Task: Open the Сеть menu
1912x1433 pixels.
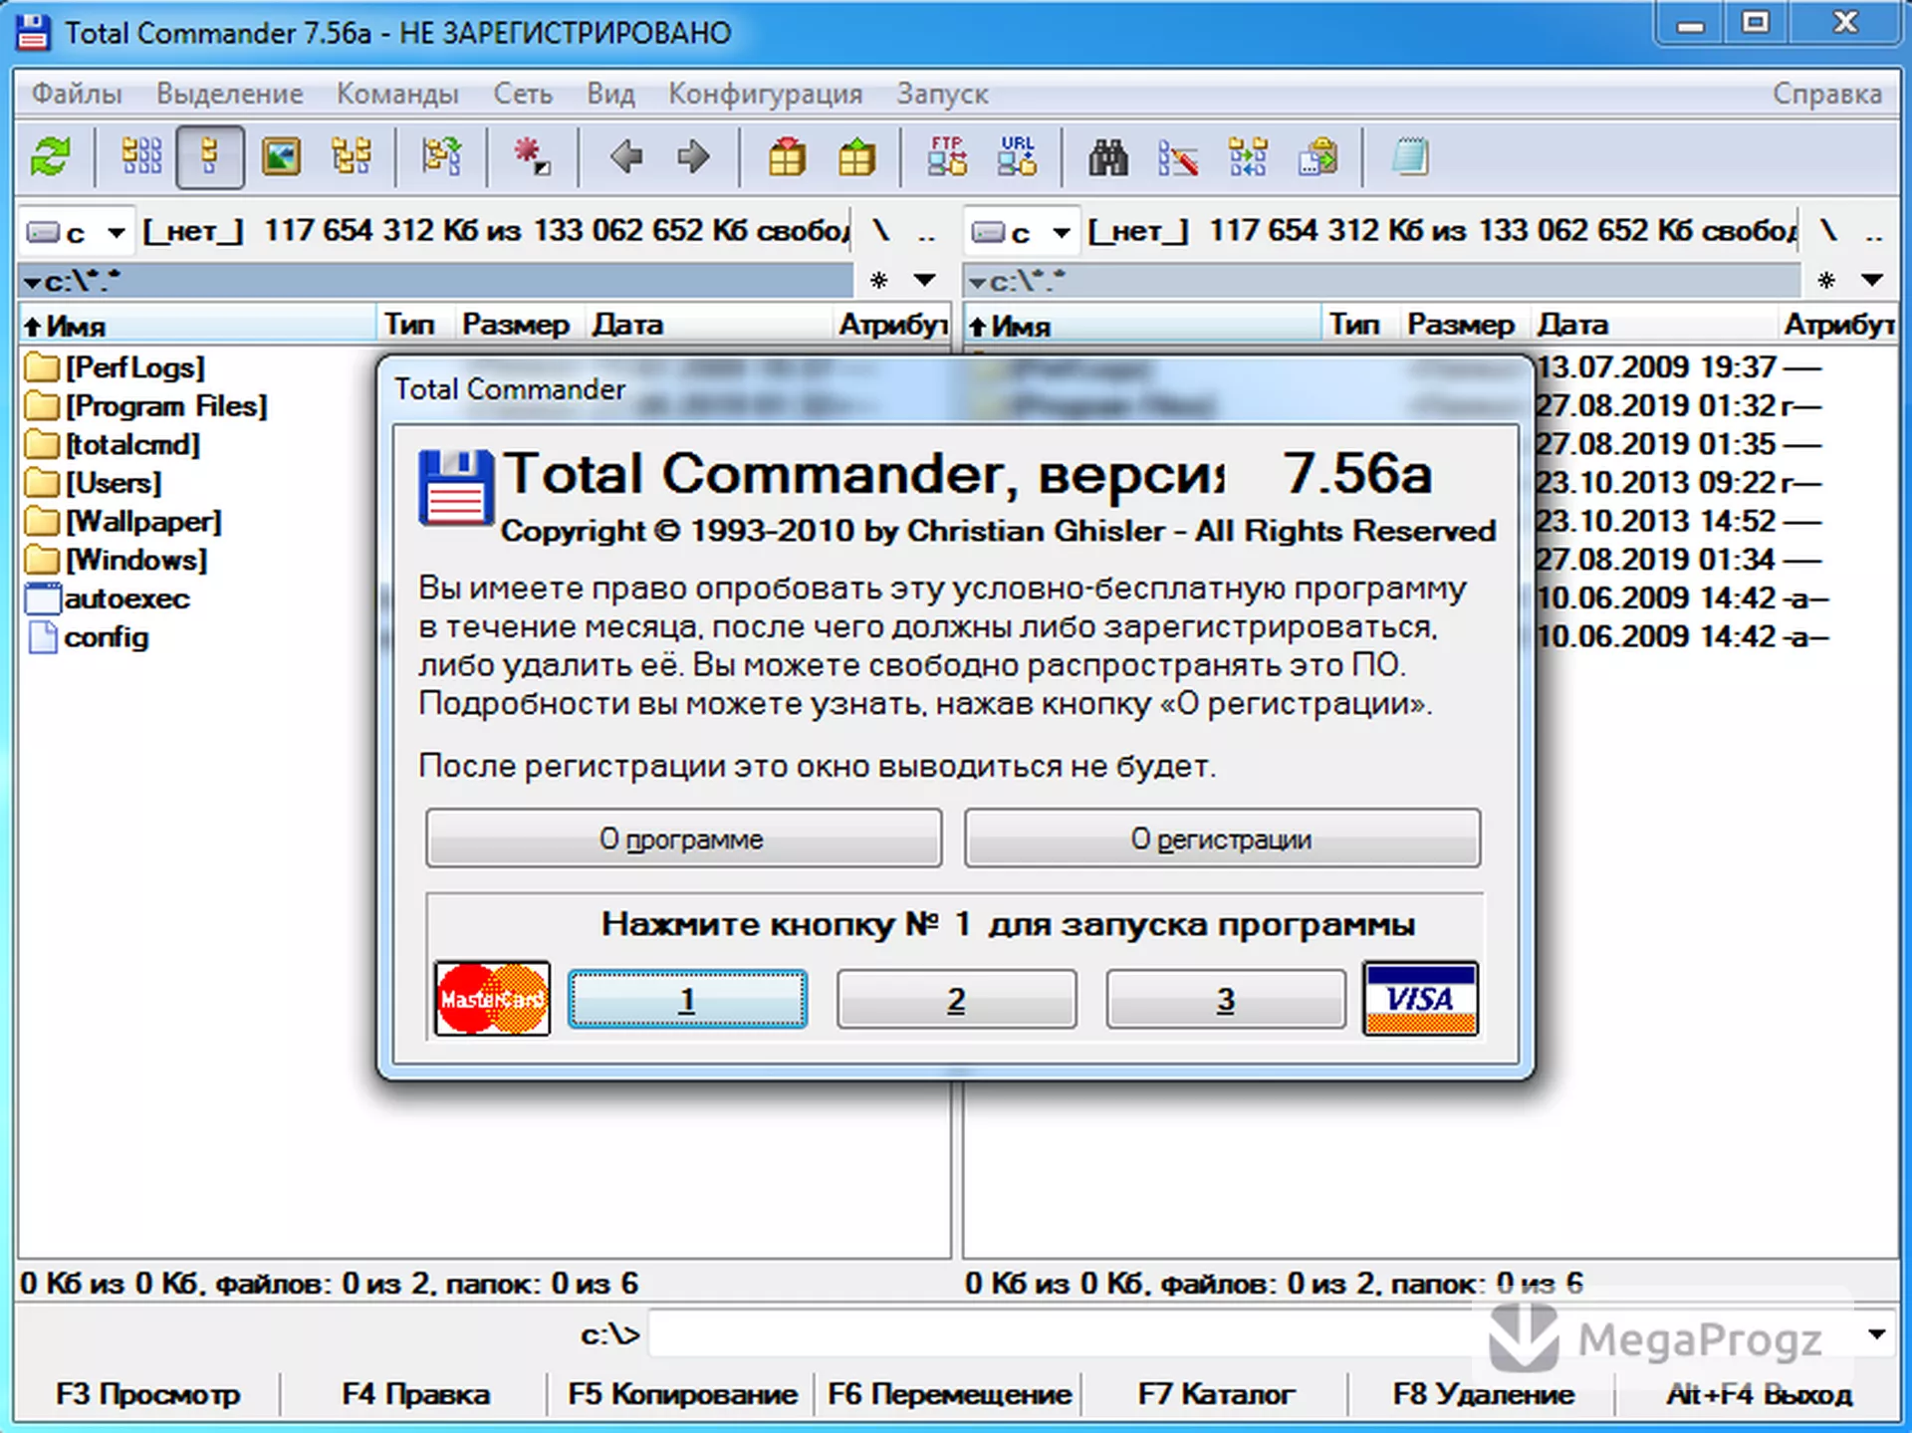Action: click(523, 94)
